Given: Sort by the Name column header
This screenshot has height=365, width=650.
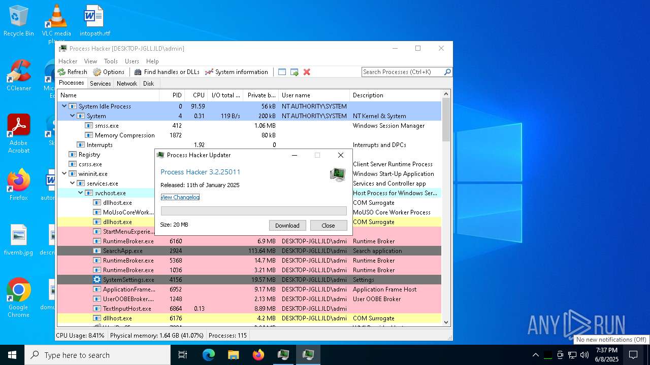Looking at the screenshot, I should [108, 95].
